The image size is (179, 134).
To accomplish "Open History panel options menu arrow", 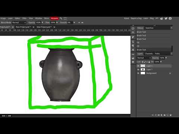I will click(172, 28).
